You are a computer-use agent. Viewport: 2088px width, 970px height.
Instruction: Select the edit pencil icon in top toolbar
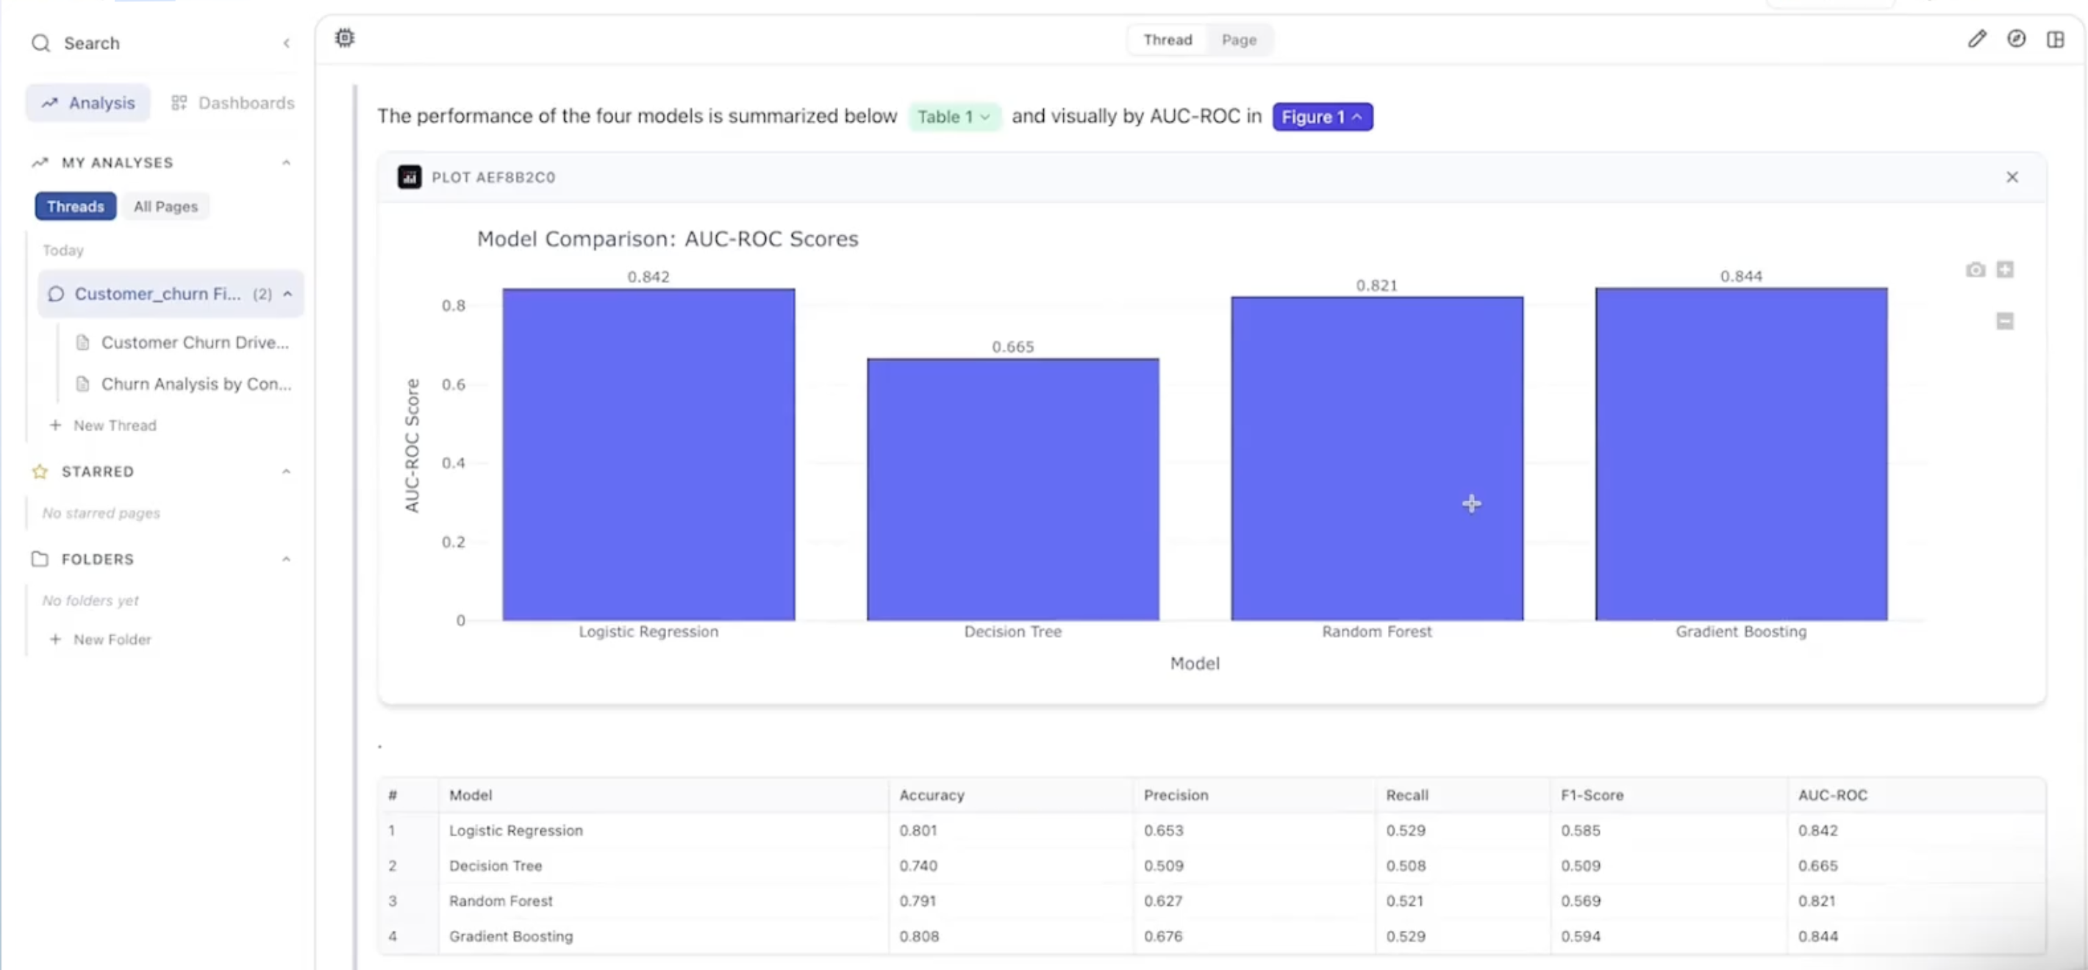[1978, 39]
